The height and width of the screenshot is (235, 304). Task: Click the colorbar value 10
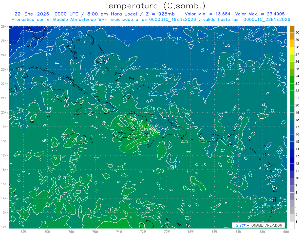point(297,178)
